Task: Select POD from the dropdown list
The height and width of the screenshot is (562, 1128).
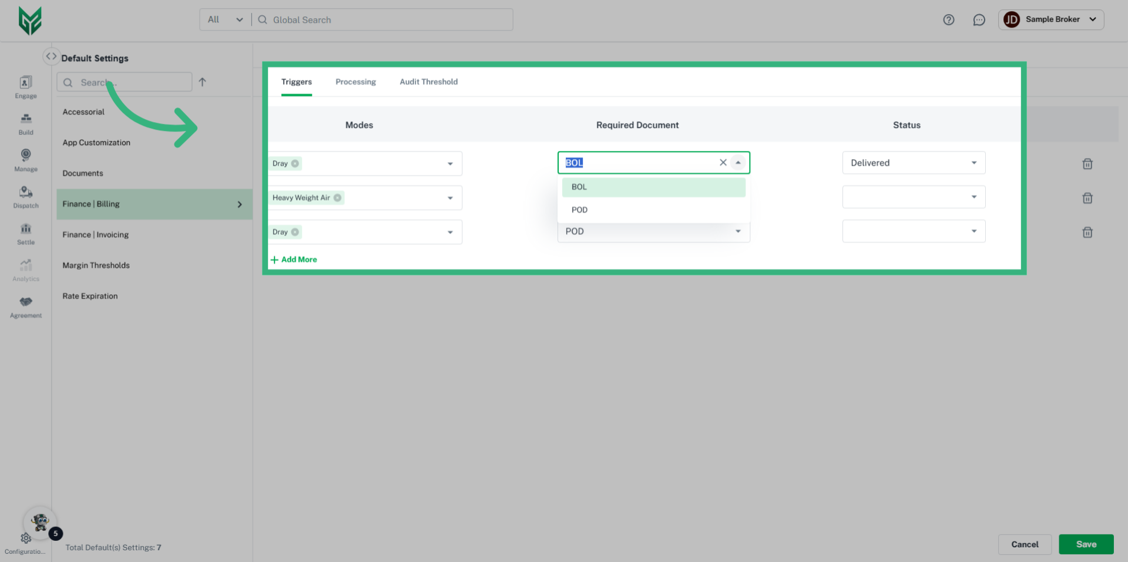Action: pyautogui.click(x=580, y=210)
